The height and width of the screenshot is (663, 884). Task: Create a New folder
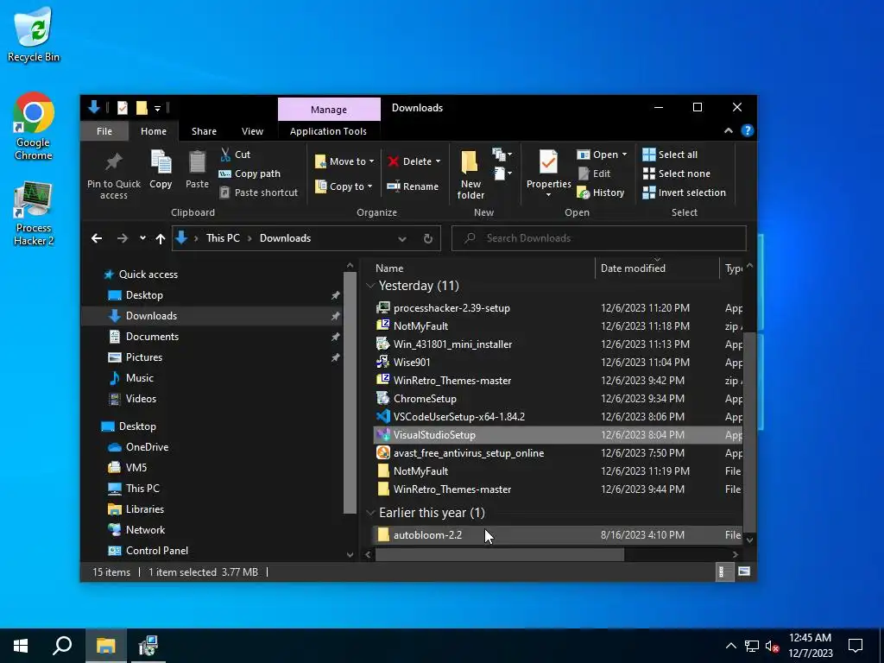[470, 174]
